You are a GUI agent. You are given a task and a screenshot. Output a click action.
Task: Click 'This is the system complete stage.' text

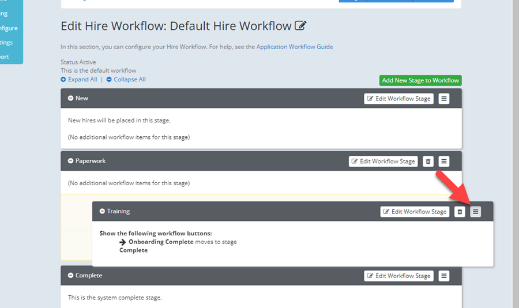click(115, 298)
